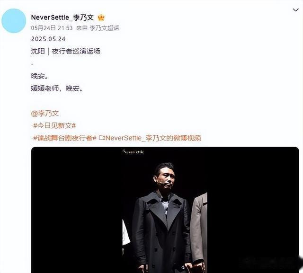Open the 李乃文超话 source link
Image resolution: width=303 pixels, height=273 pixels.
(x=104, y=28)
